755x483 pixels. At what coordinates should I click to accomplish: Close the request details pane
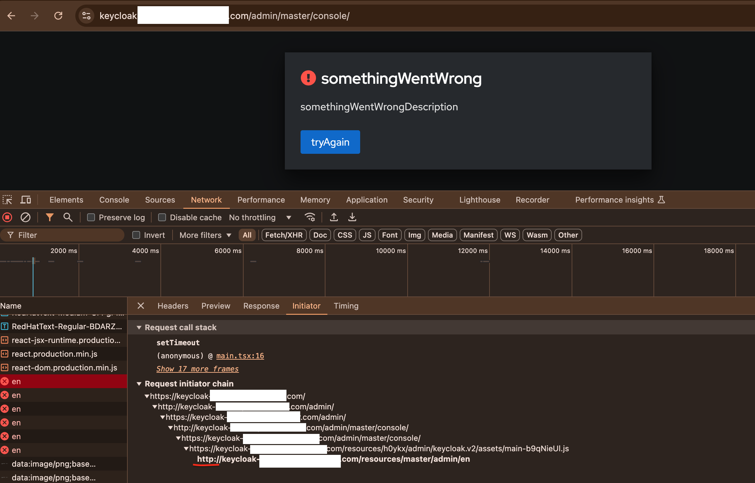tap(141, 306)
